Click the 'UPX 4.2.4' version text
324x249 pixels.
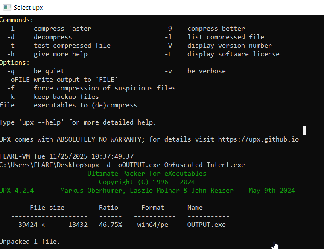(x=17, y=191)
